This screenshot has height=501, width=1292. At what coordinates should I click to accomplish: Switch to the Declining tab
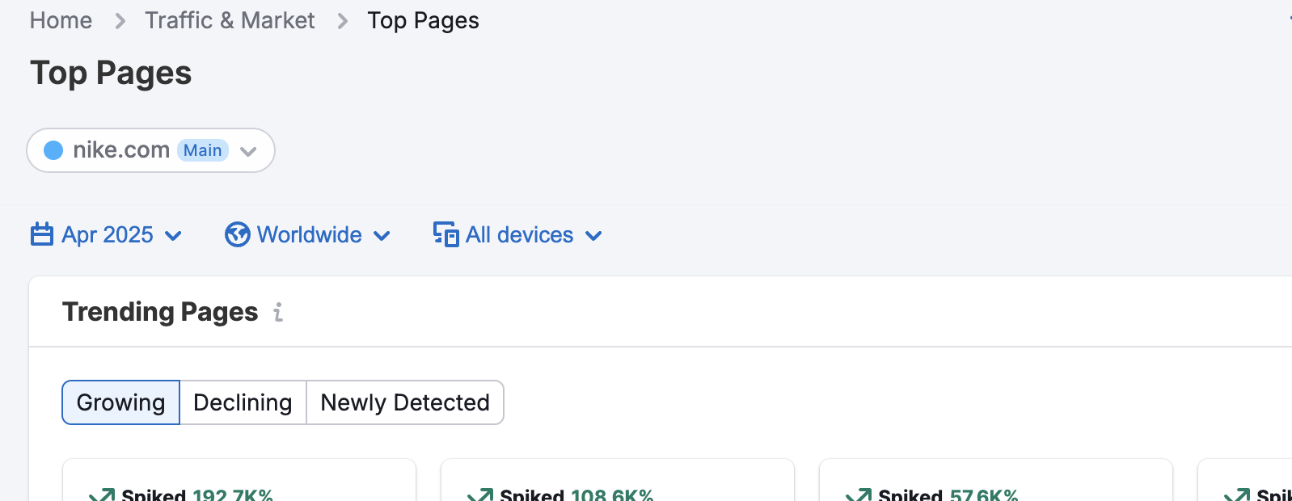(x=243, y=402)
